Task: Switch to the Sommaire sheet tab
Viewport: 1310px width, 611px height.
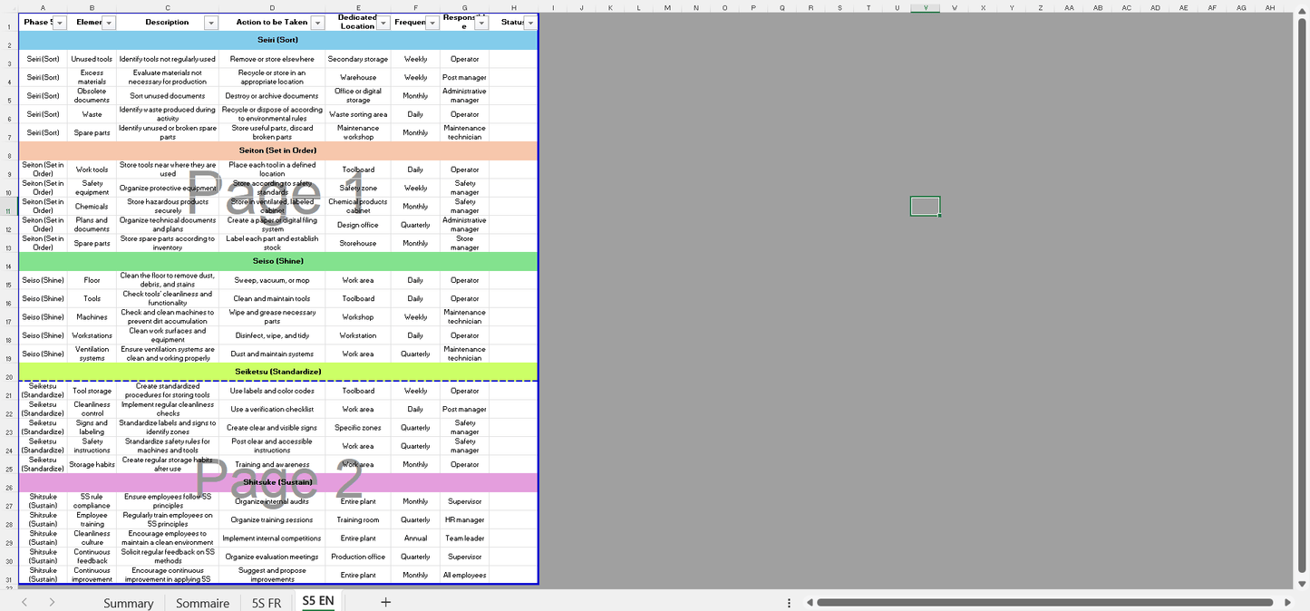Action: click(202, 603)
